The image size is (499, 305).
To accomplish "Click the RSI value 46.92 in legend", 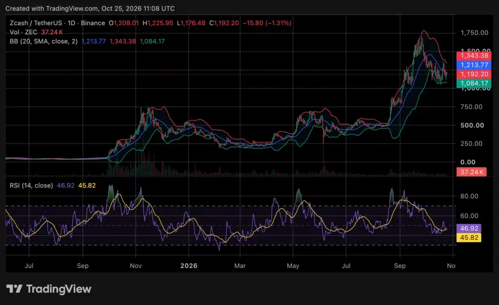I will 66,185.
